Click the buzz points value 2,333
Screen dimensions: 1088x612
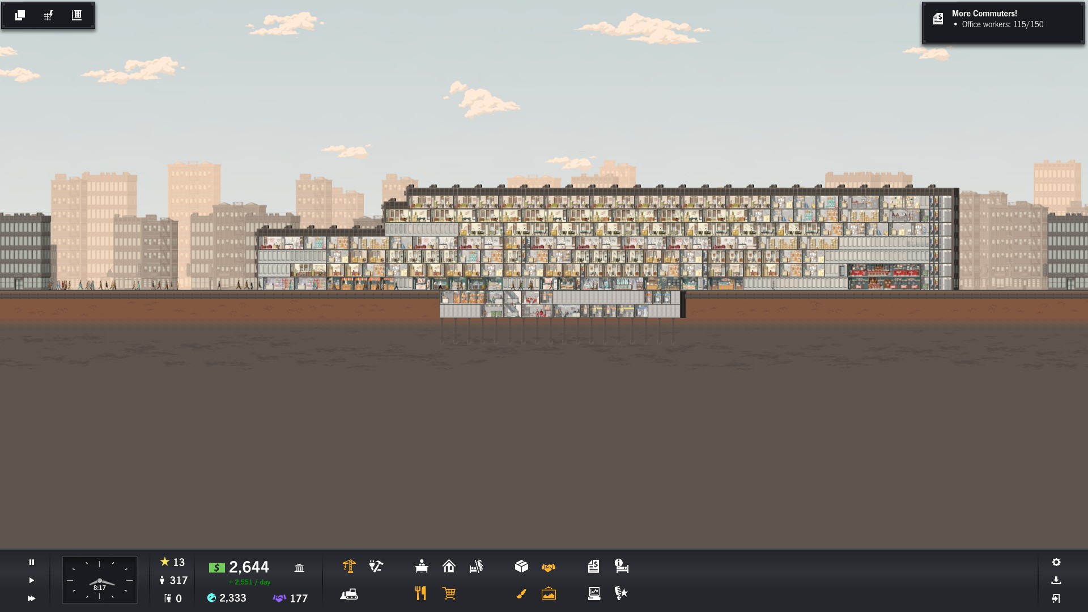(227, 598)
